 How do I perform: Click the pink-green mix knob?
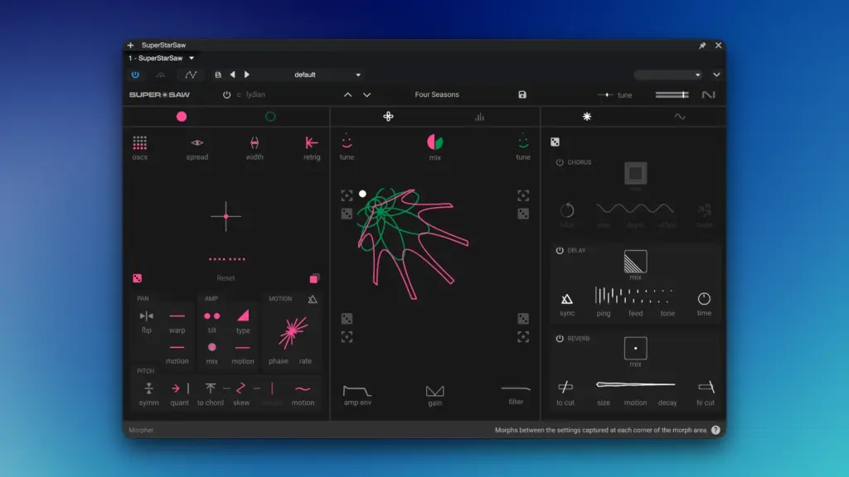[434, 142]
